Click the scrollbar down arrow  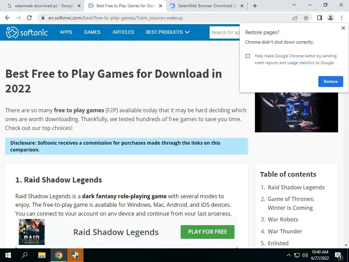tap(346, 246)
